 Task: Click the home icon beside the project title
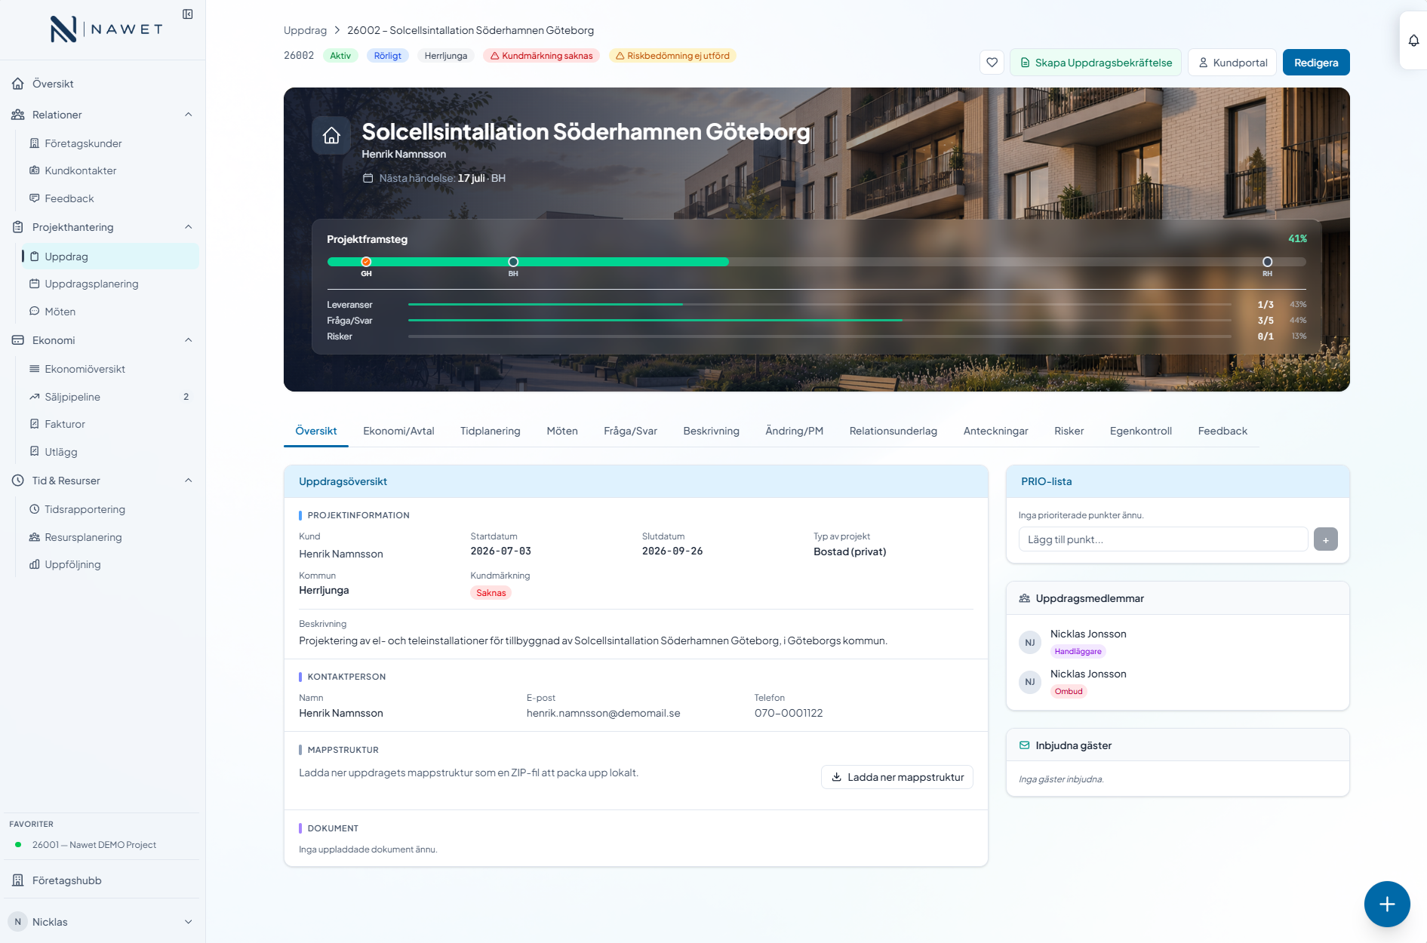pyautogui.click(x=331, y=136)
